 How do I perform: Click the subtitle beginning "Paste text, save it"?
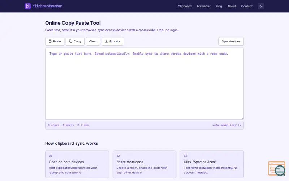tap(112, 30)
